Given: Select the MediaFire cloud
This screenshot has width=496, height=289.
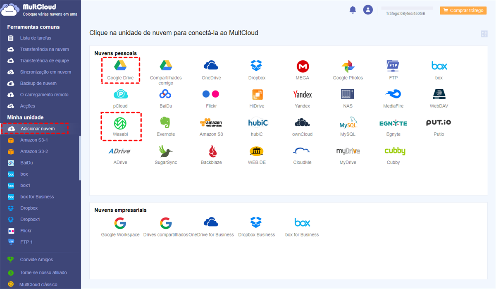Looking at the screenshot, I should pos(393,98).
